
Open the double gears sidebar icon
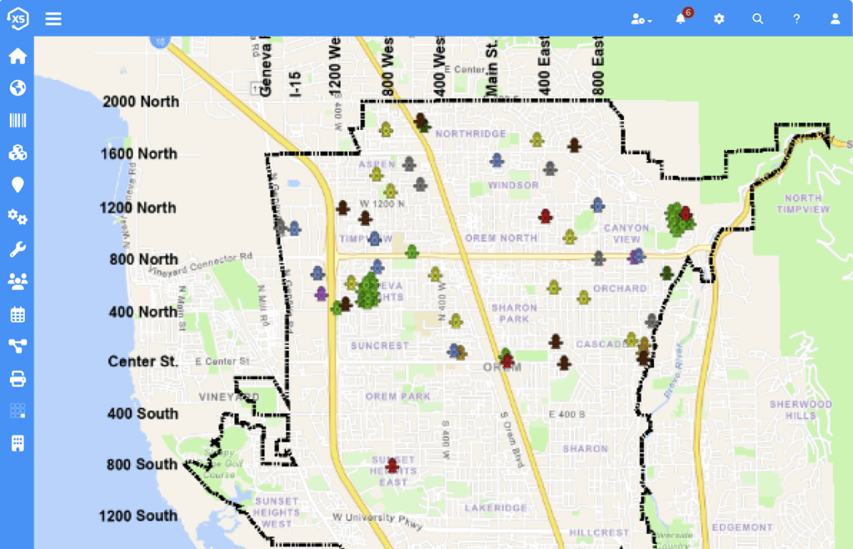[x=17, y=217]
